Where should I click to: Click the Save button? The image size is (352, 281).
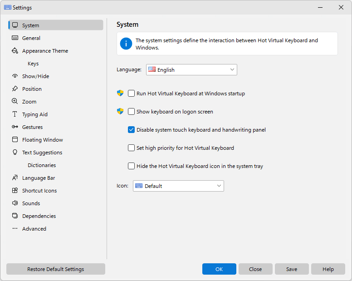tap(292, 269)
